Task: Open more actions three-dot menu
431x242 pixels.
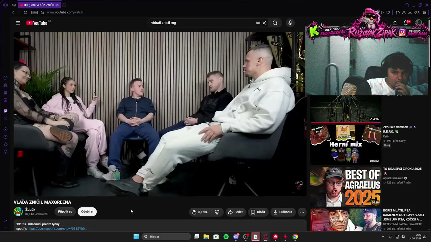Action: pos(302,212)
